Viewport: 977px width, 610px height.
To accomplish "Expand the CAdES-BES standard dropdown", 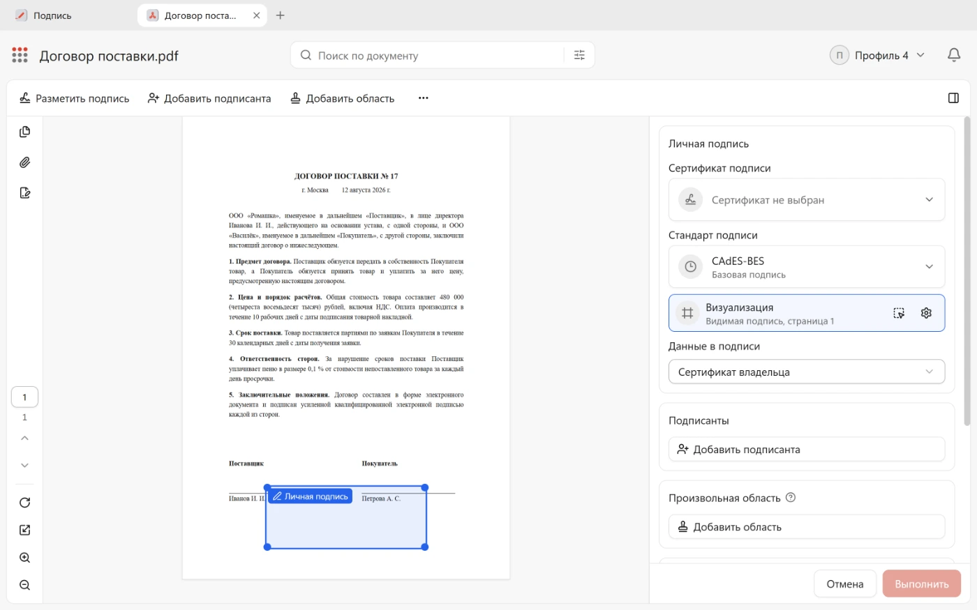I will pyautogui.click(x=807, y=267).
